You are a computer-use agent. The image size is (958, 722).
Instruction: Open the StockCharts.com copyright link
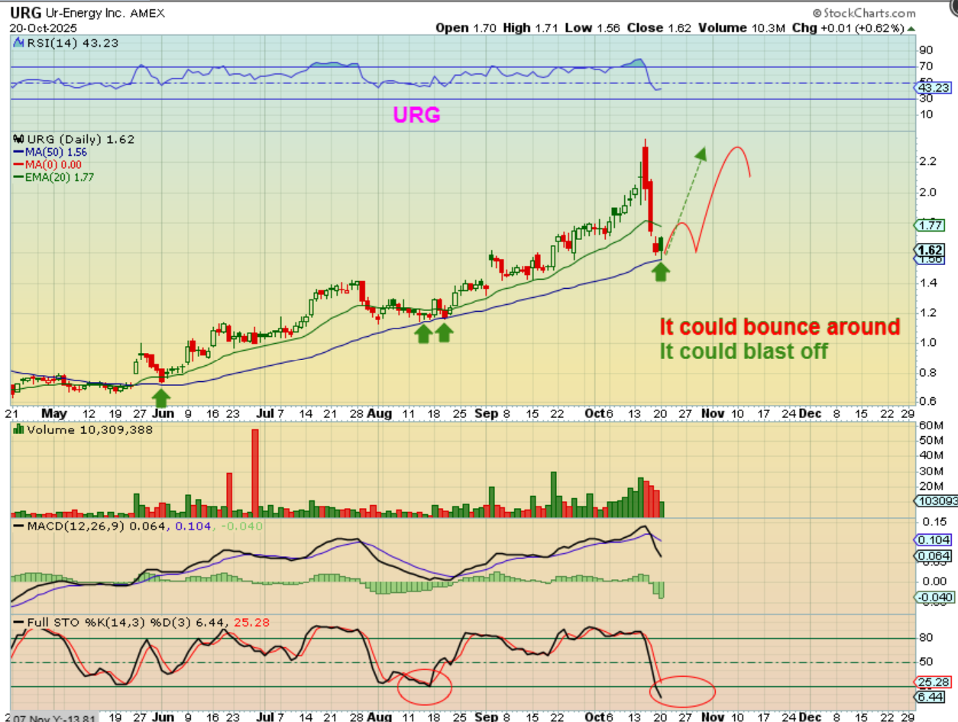point(864,13)
